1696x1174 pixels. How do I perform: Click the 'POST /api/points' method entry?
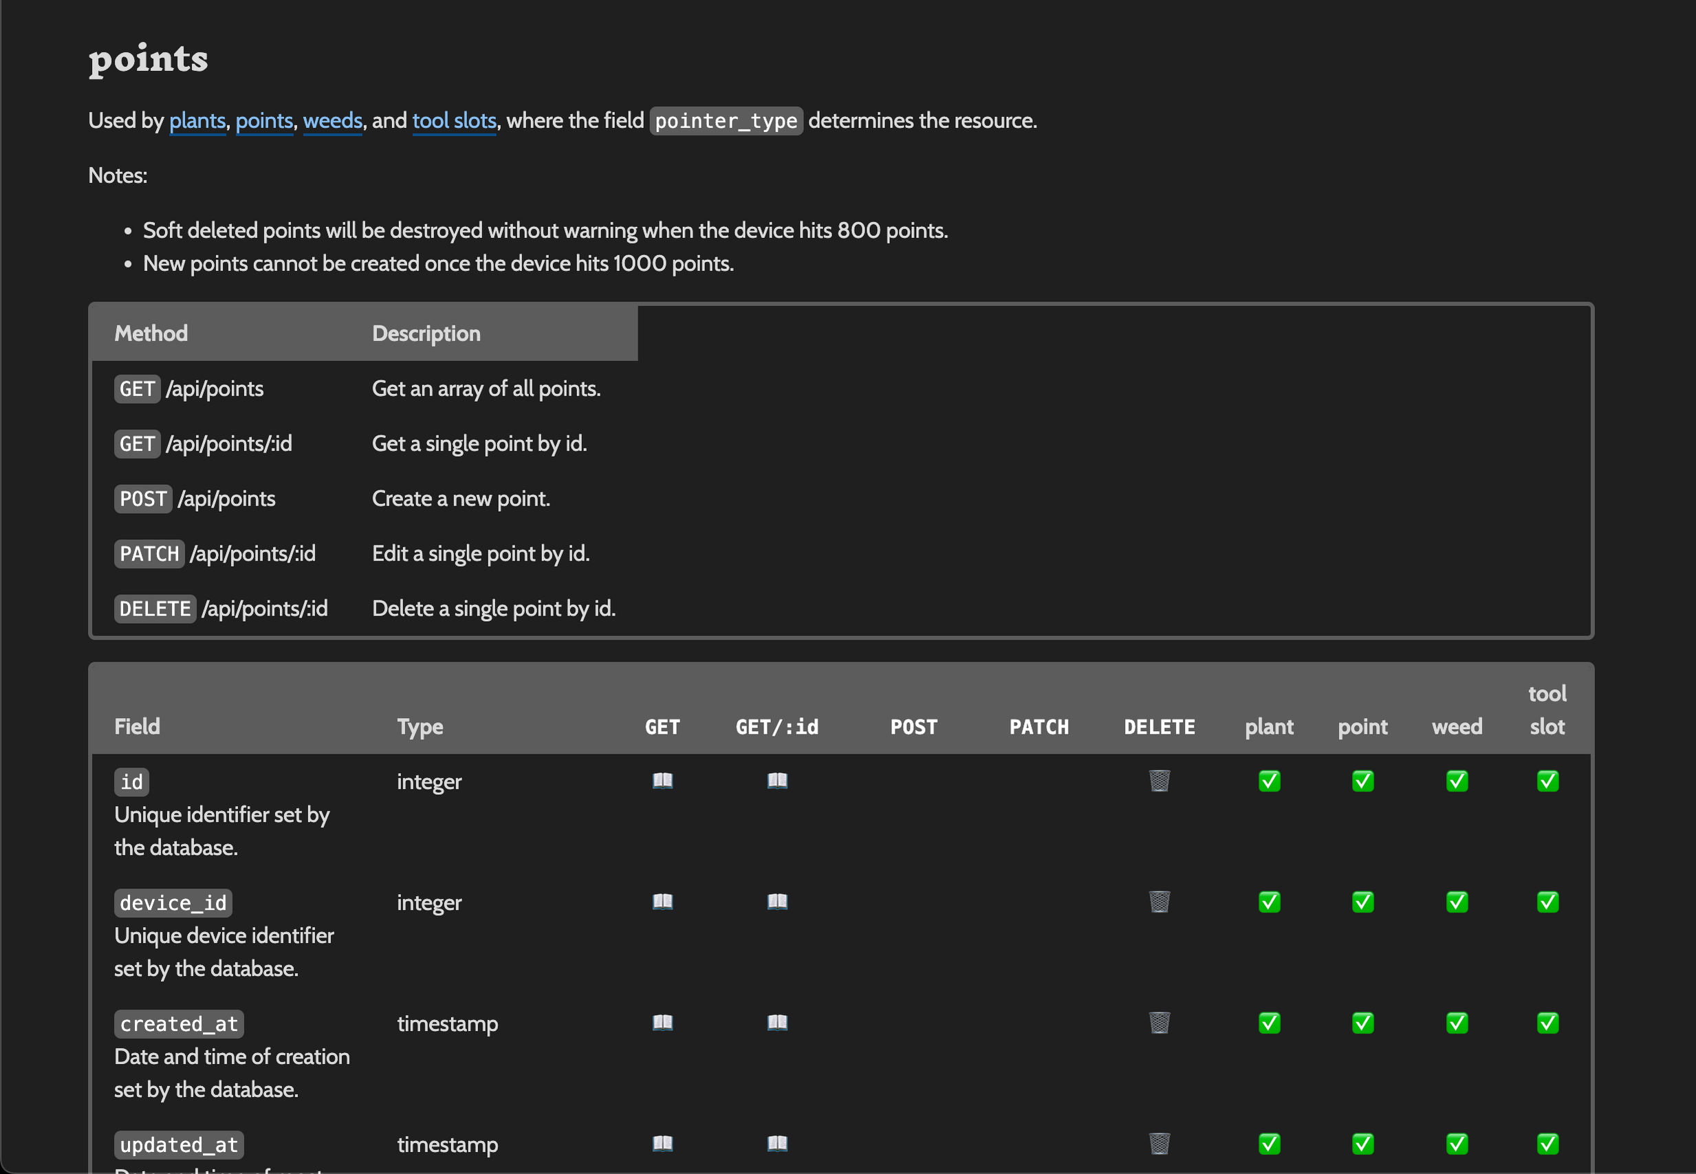pos(195,499)
